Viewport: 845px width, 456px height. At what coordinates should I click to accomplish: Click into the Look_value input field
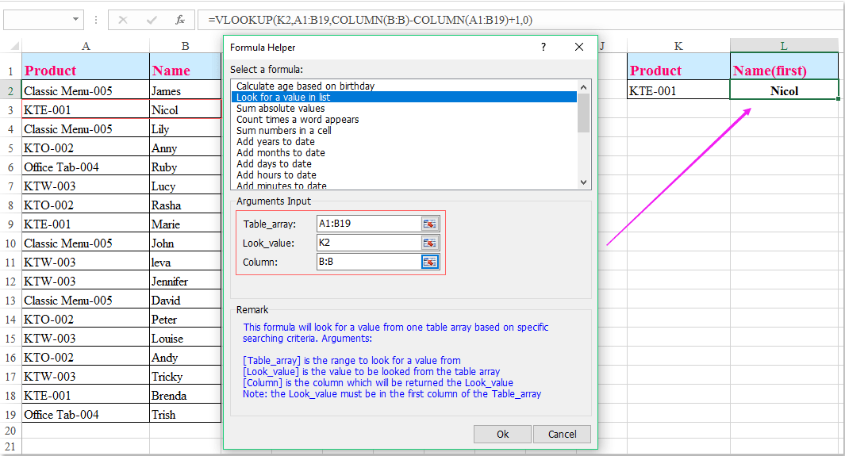click(x=369, y=243)
